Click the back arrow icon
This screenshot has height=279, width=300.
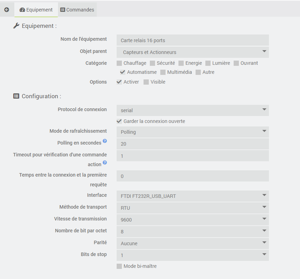(7, 10)
